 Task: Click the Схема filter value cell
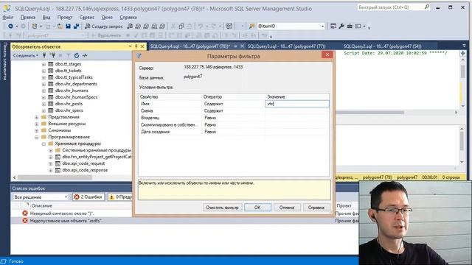(x=297, y=111)
